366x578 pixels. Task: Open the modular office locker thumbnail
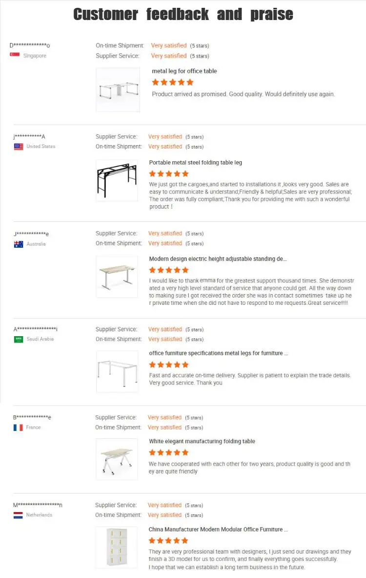click(117, 547)
